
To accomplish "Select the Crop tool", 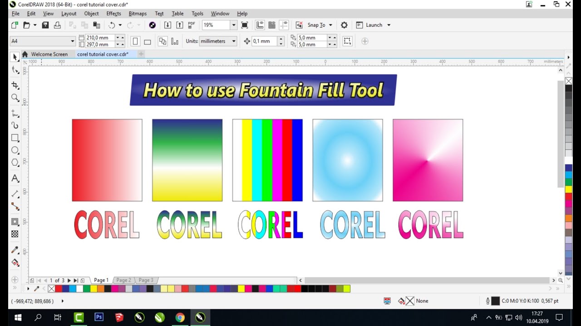I will tap(15, 86).
